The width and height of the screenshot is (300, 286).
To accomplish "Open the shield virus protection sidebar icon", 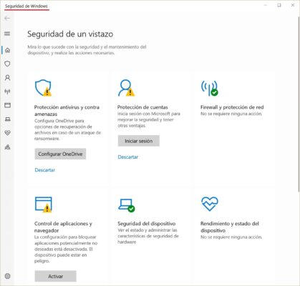I will click(x=8, y=64).
